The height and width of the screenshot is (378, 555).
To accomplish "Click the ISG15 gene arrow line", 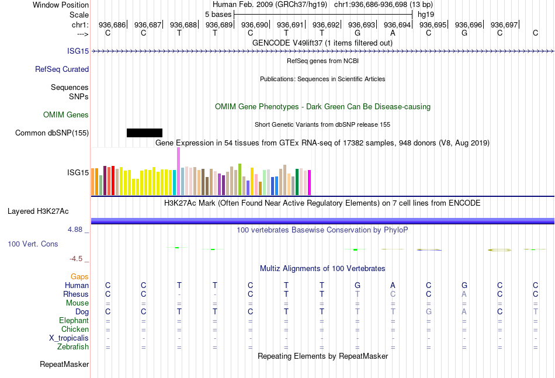I will (322, 51).
